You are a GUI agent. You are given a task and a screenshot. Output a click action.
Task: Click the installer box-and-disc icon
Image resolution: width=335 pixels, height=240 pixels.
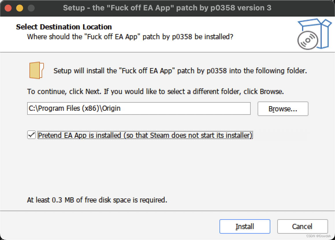click(314, 34)
